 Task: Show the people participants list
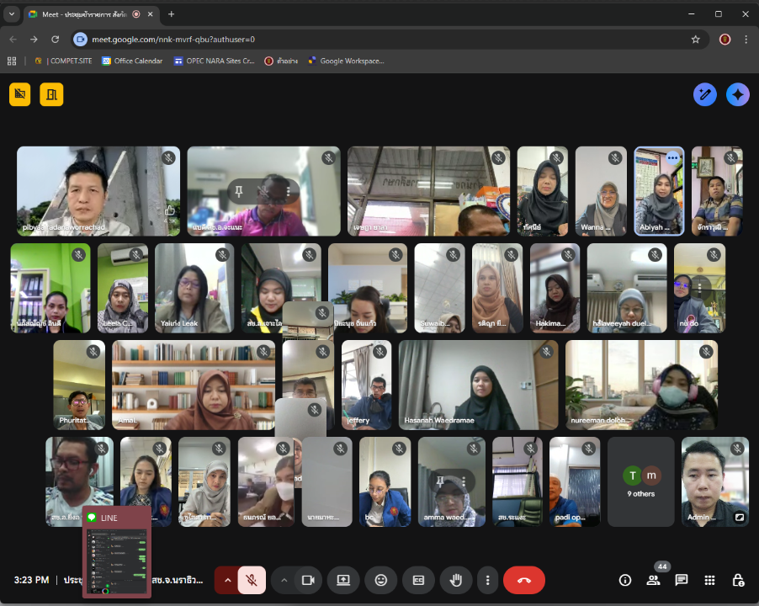[x=653, y=580]
